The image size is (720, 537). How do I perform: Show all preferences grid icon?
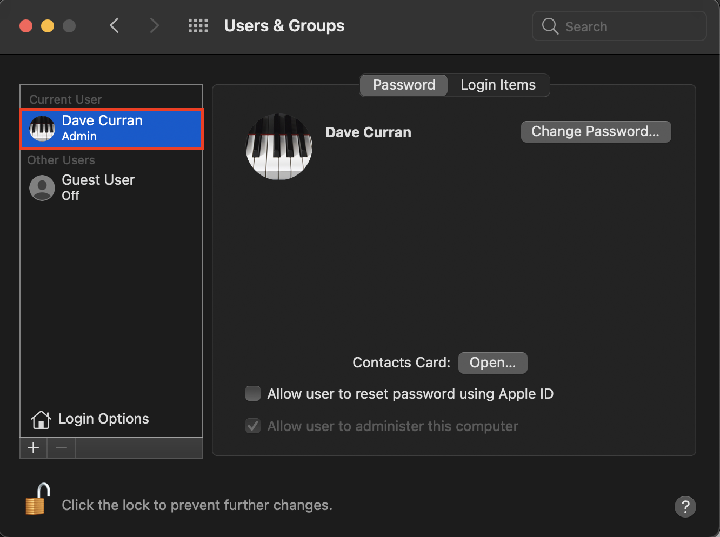(198, 26)
